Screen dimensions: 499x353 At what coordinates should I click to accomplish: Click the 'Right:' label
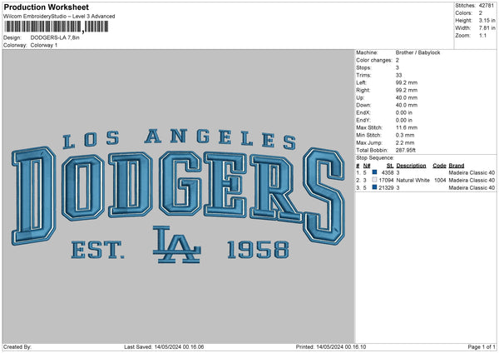click(363, 90)
